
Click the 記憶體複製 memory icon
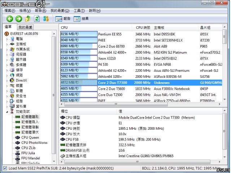18,127
